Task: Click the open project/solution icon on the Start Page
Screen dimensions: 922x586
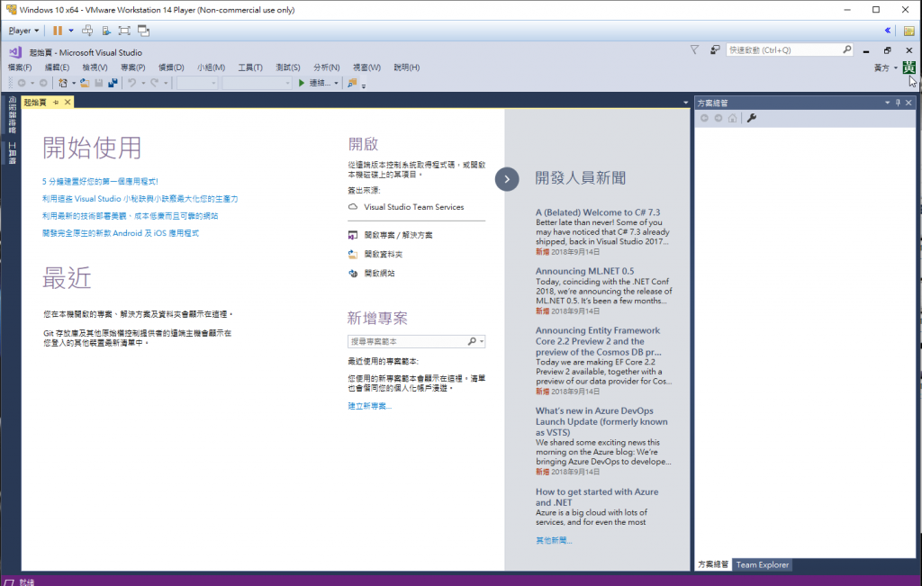Action: 353,235
